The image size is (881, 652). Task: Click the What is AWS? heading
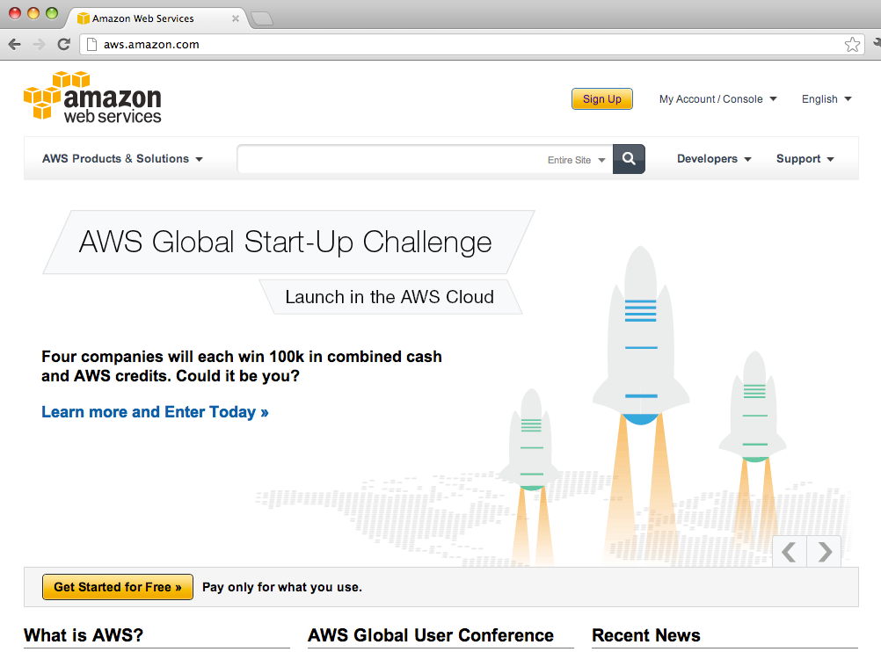pos(84,635)
